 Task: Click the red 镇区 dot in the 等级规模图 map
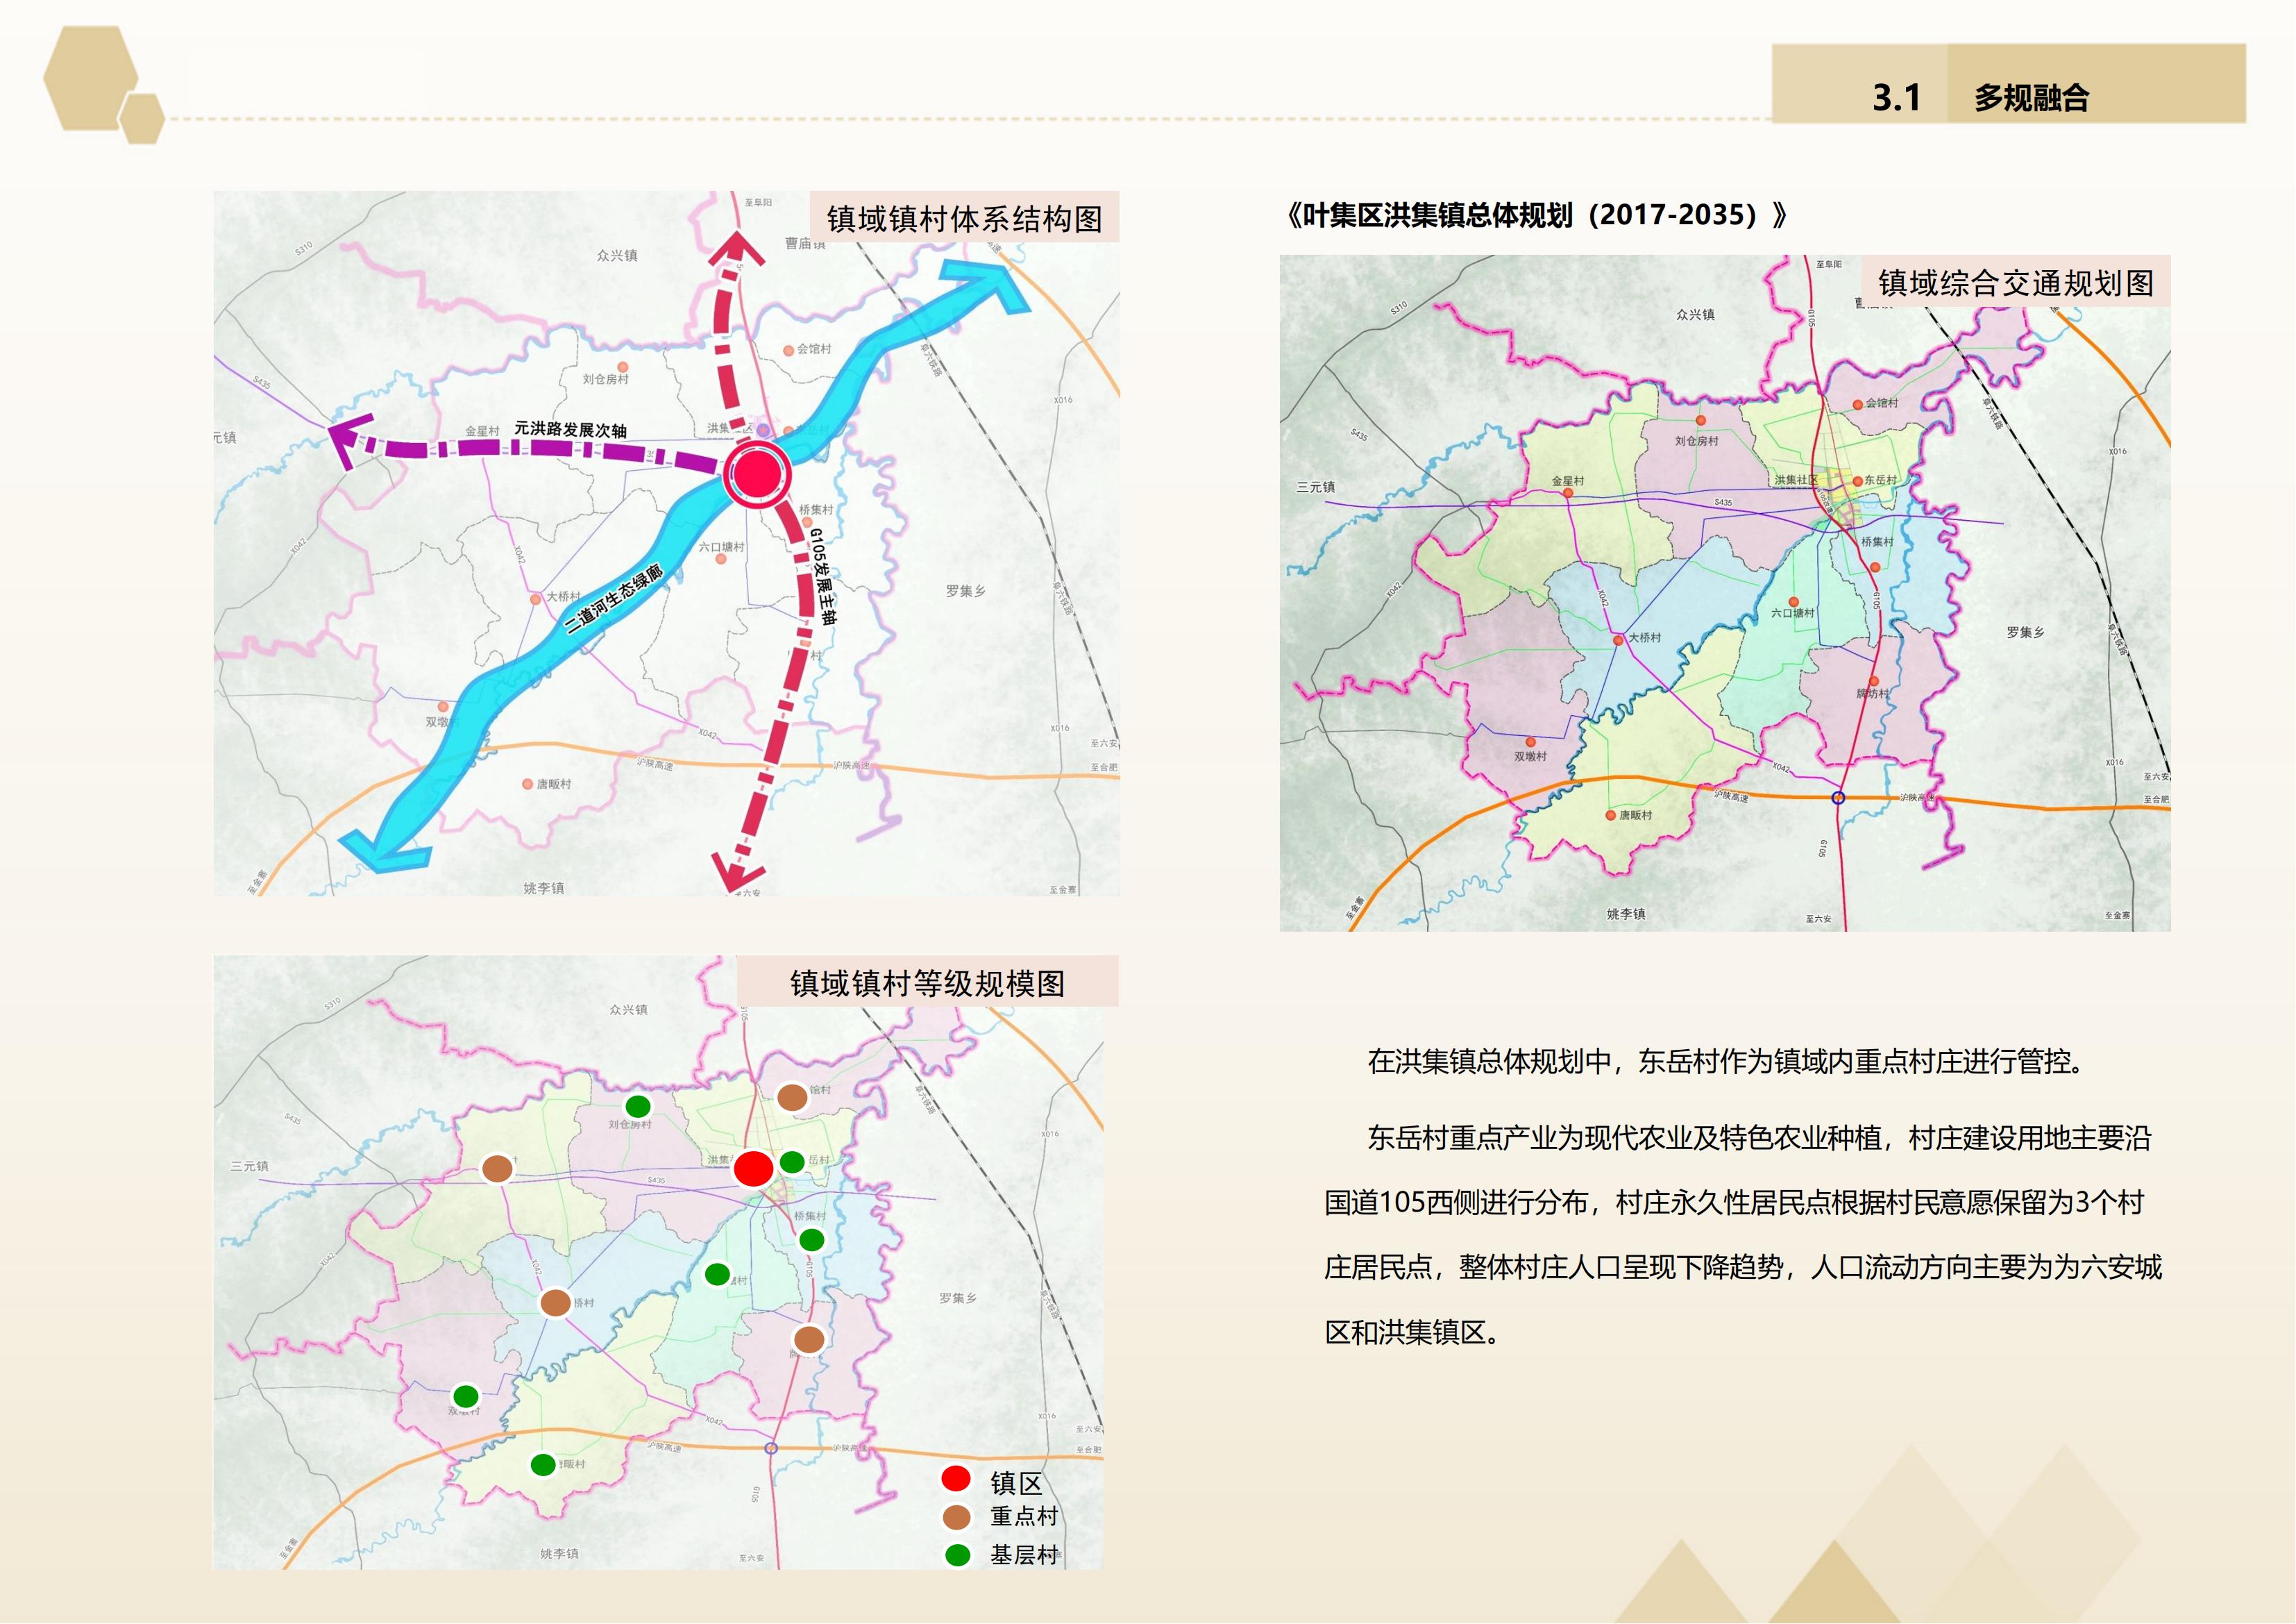pos(754,1168)
